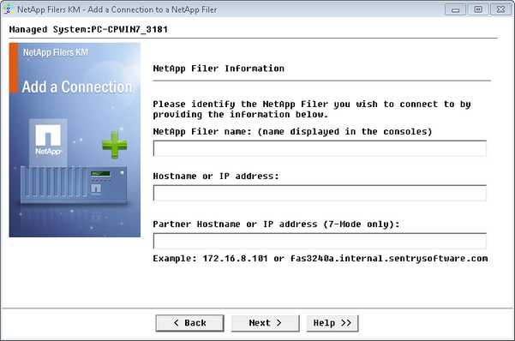Click the NetApp logo in banner
This screenshot has height=341, width=515.
pos(48,140)
